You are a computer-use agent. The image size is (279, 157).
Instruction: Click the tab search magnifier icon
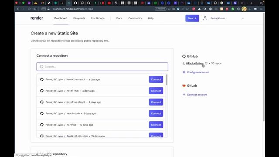[x=262, y=3]
